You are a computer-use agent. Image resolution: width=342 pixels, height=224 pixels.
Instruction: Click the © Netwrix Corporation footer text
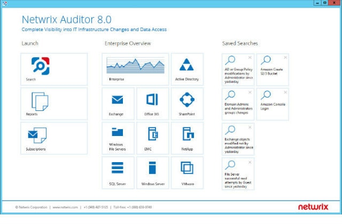point(31,207)
